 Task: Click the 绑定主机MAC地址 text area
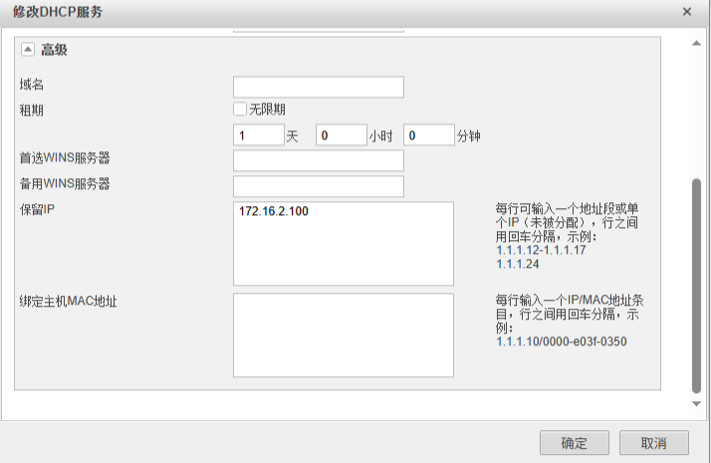point(344,336)
